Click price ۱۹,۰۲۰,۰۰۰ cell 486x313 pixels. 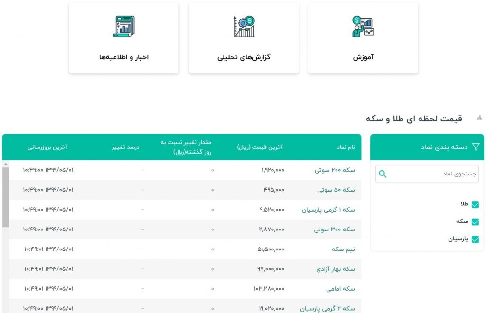[271, 309]
